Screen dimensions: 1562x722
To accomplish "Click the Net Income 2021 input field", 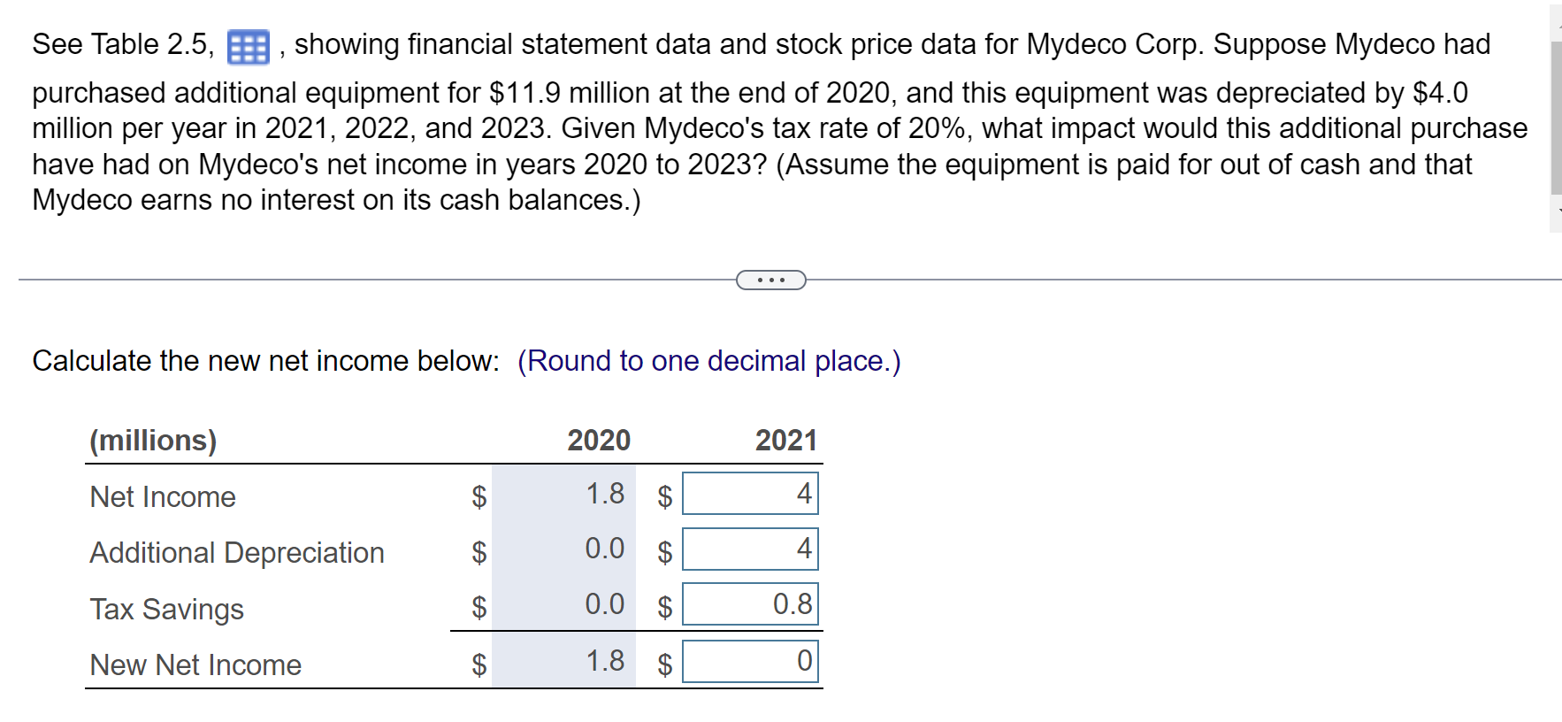I will [x=749, y=494].
